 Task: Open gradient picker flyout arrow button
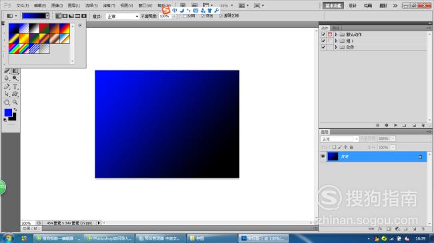(80, 25)
